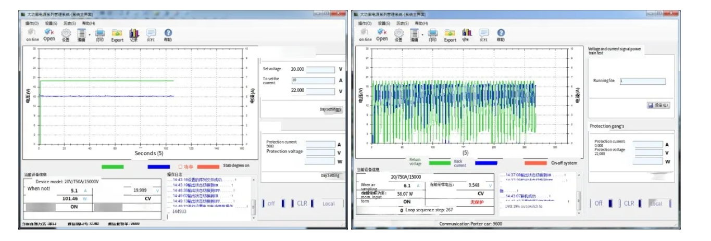The height and width of the screenshot is (241, 711).
Task: Open help question mark icon in right window
Action: pos(501,33)
